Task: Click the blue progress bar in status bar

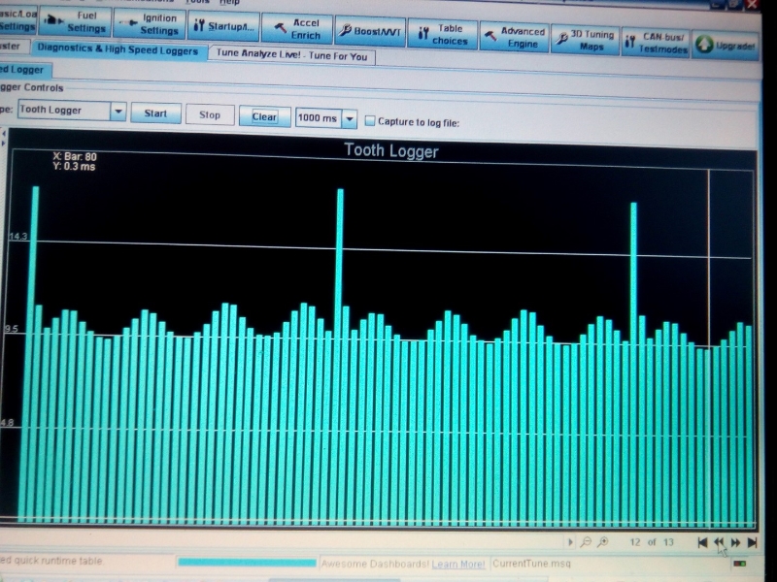Action: pos(247,563)
